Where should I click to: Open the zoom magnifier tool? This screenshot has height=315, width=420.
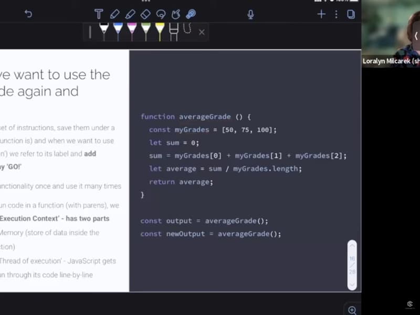point(352,310)
